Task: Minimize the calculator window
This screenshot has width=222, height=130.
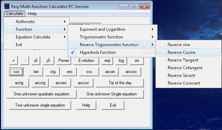Action: tap(124, 7)
